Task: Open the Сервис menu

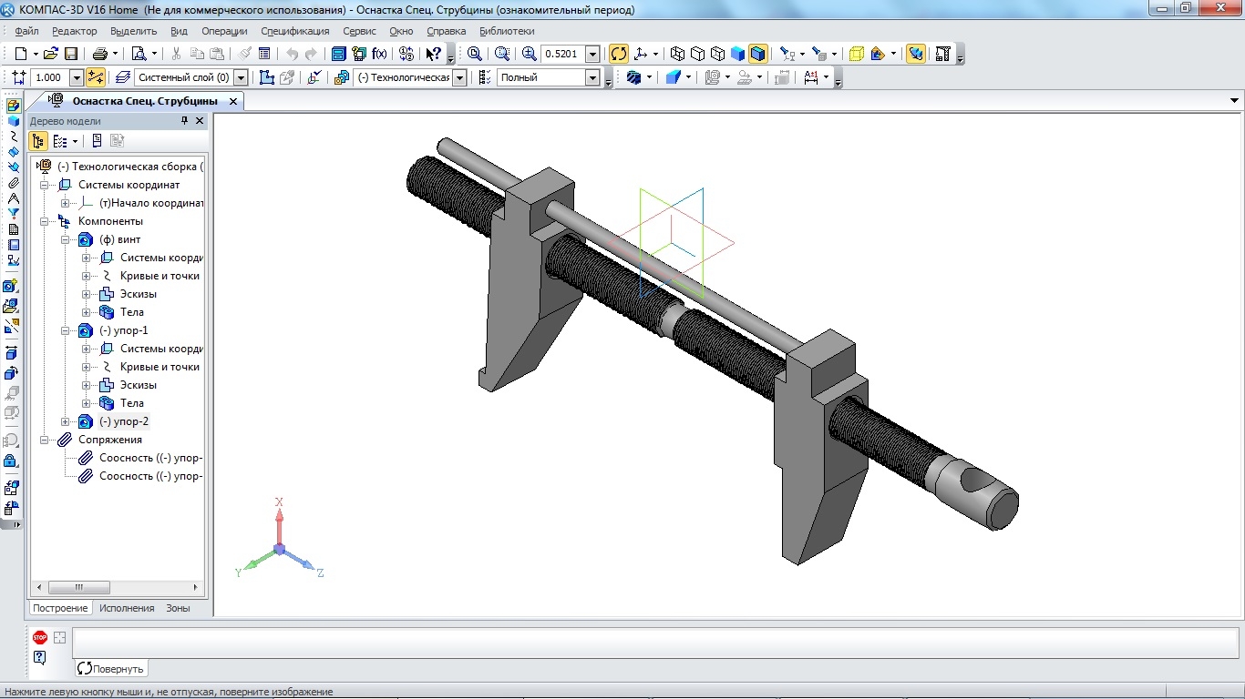Action: [x=360, y=31]
